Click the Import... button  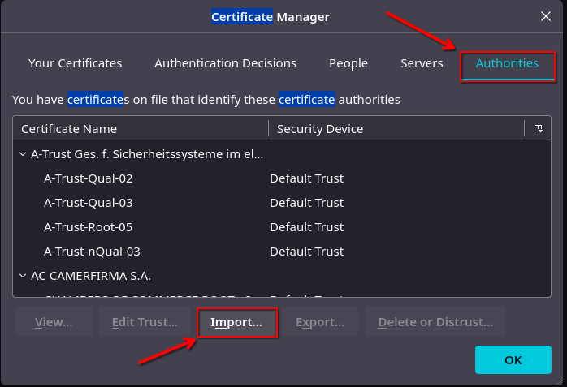236,322
